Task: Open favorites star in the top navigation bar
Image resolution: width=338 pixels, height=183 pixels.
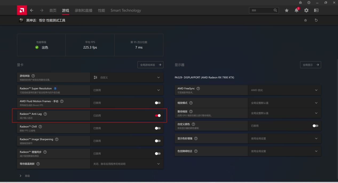Action: [287, 10]
